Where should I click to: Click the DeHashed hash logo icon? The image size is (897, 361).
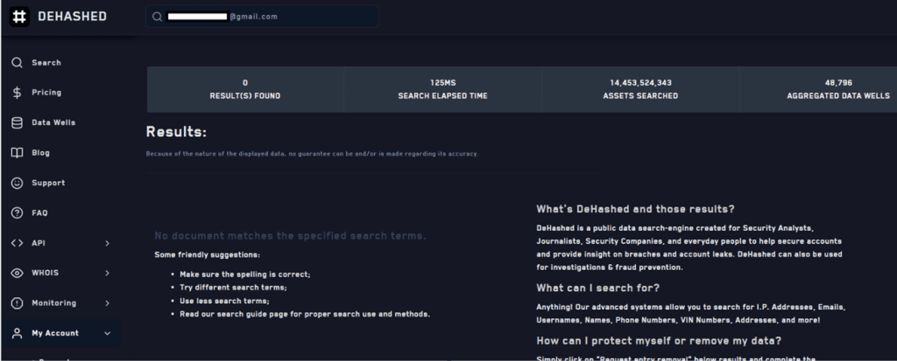(20, 17)
